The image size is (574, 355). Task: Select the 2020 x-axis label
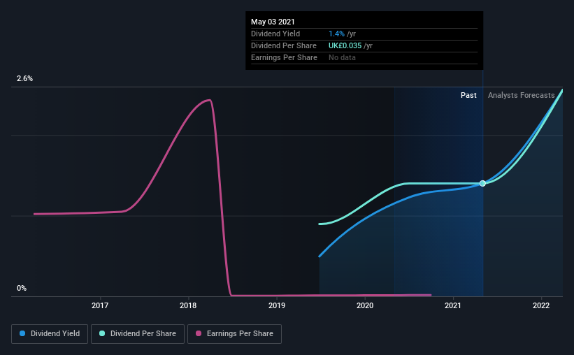(x=365, y=305)
